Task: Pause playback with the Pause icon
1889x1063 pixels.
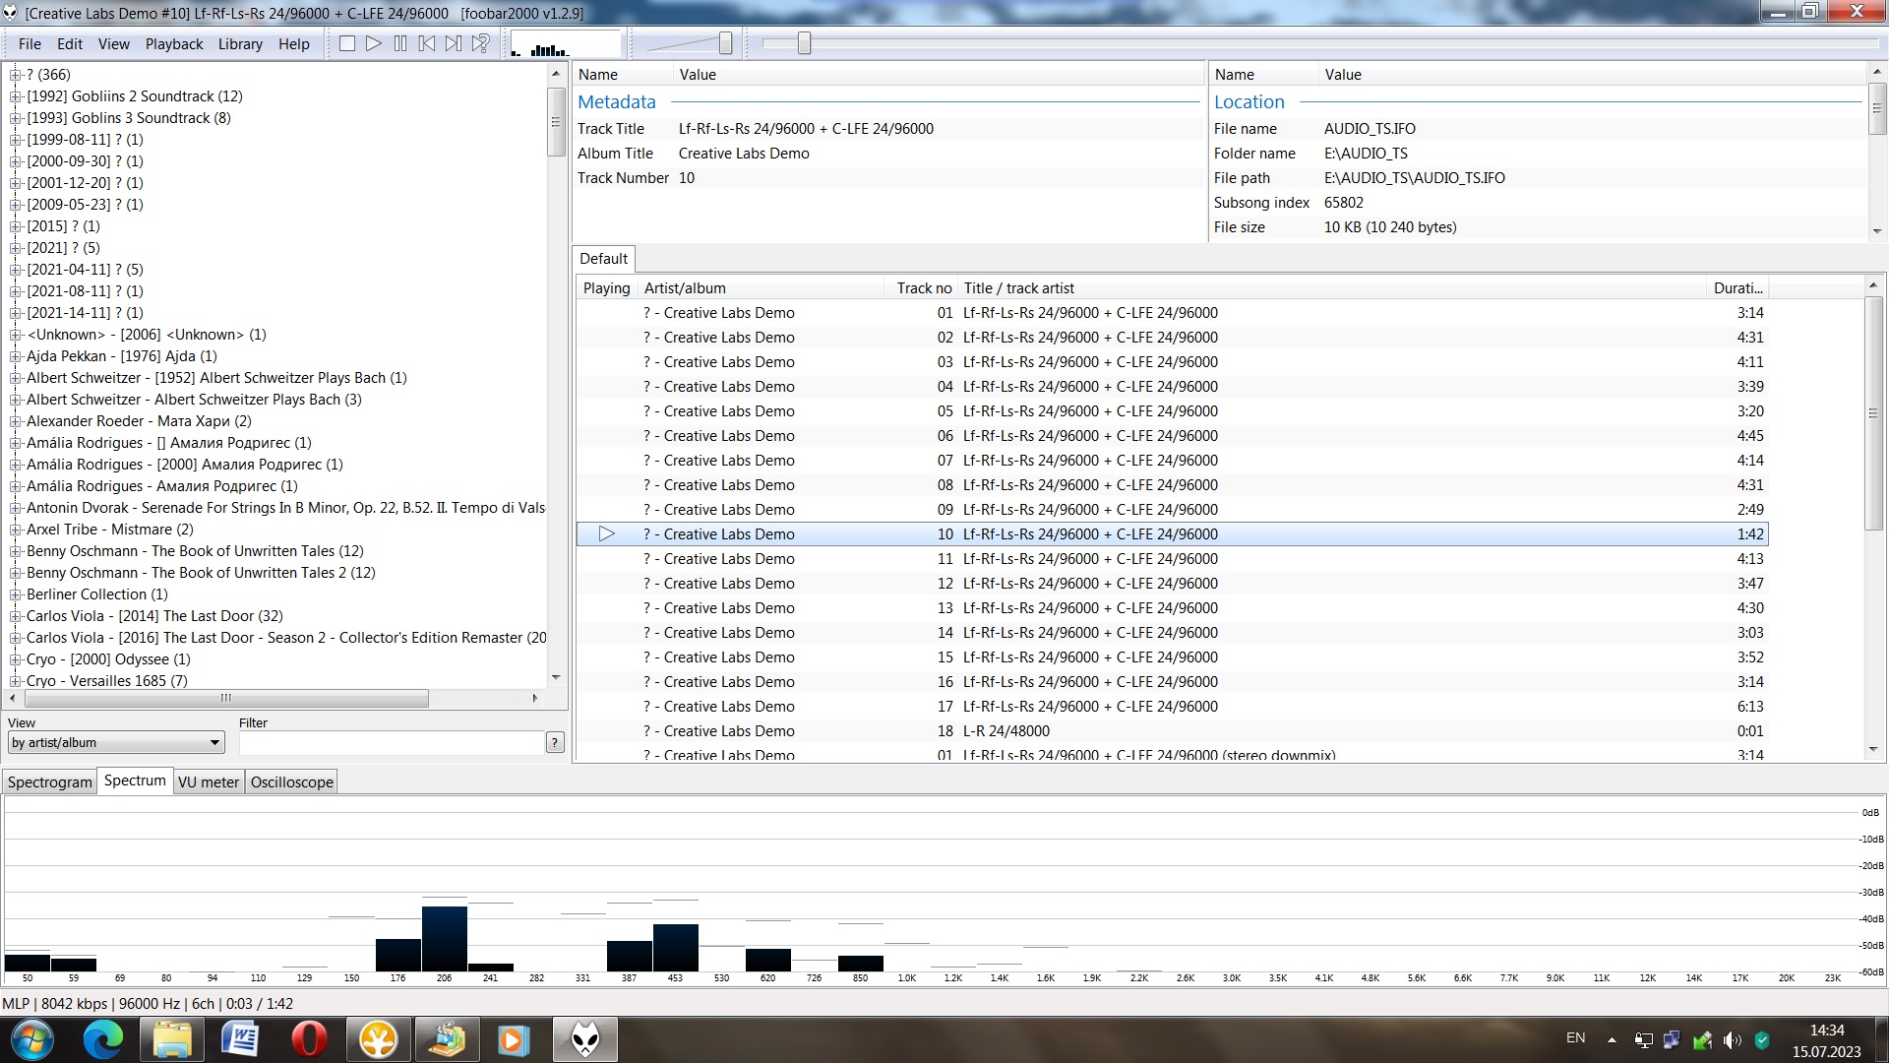Action: (400, 43)
